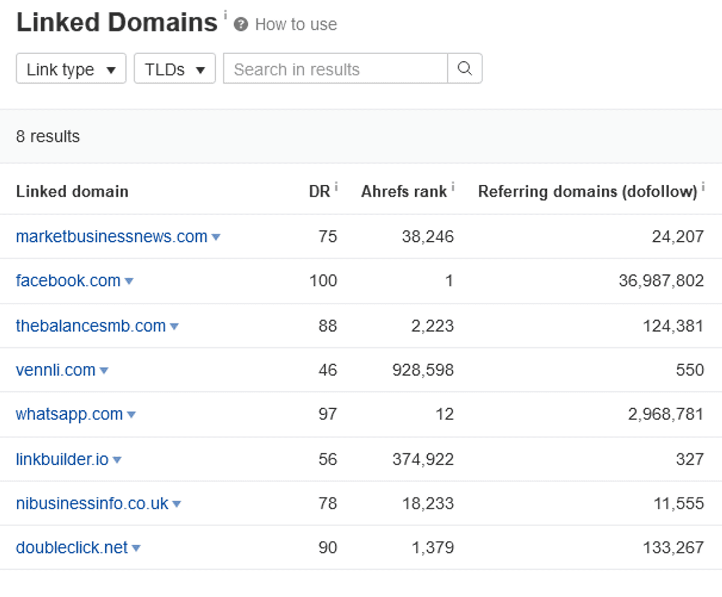Viewport: 722px width, 597px height.
Task: Select the 8 results text
Action: [48, 136]
